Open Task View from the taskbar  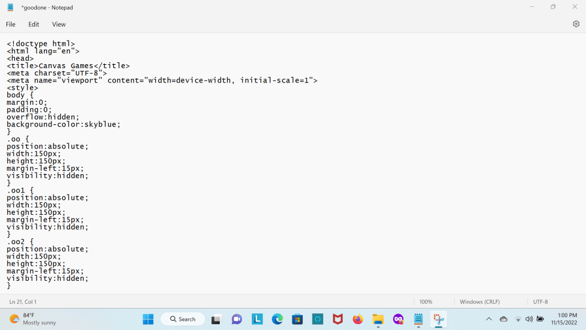(216, 319)
